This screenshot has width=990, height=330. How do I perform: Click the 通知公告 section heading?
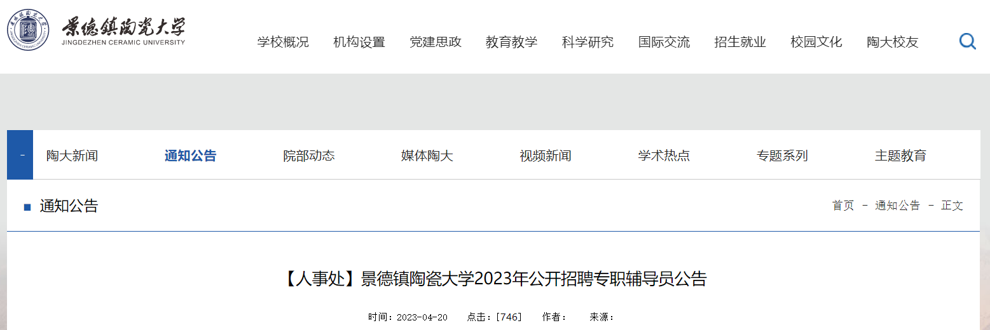click(69, 206)
